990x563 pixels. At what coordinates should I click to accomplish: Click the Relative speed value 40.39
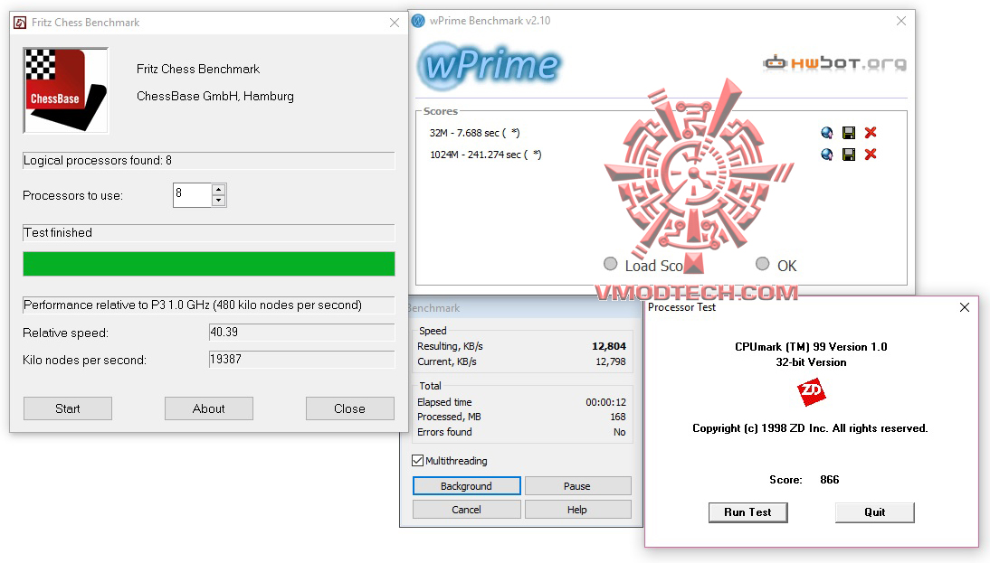coord(301,333)
